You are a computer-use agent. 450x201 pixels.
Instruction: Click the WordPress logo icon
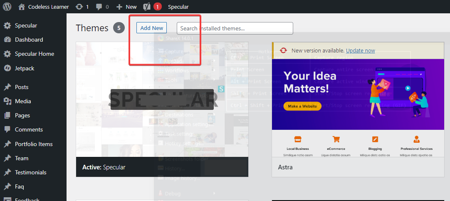click(x=7, y=7)
